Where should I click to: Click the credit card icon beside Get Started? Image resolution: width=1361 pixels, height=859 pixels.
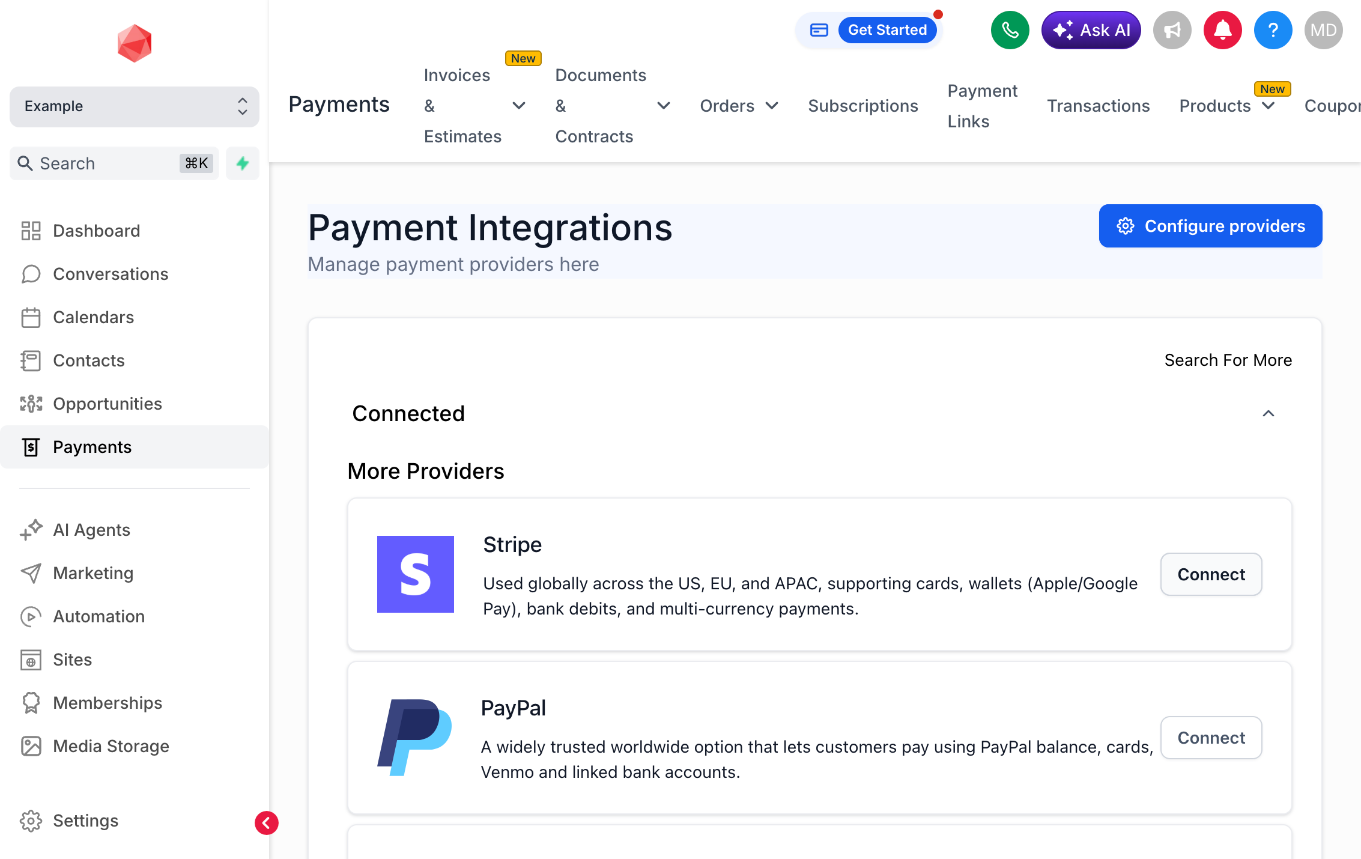click(x=819, y=30)
